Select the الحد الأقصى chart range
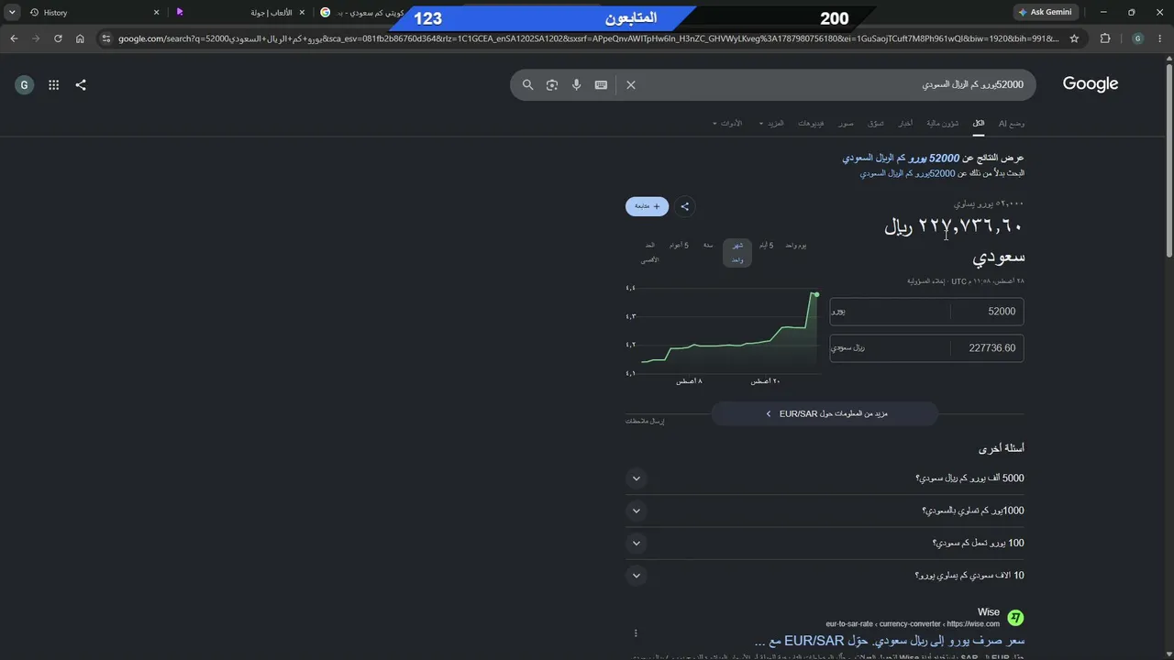Image resolution: width=1174 pixels, height=660 pixels. tap(649, 253)
